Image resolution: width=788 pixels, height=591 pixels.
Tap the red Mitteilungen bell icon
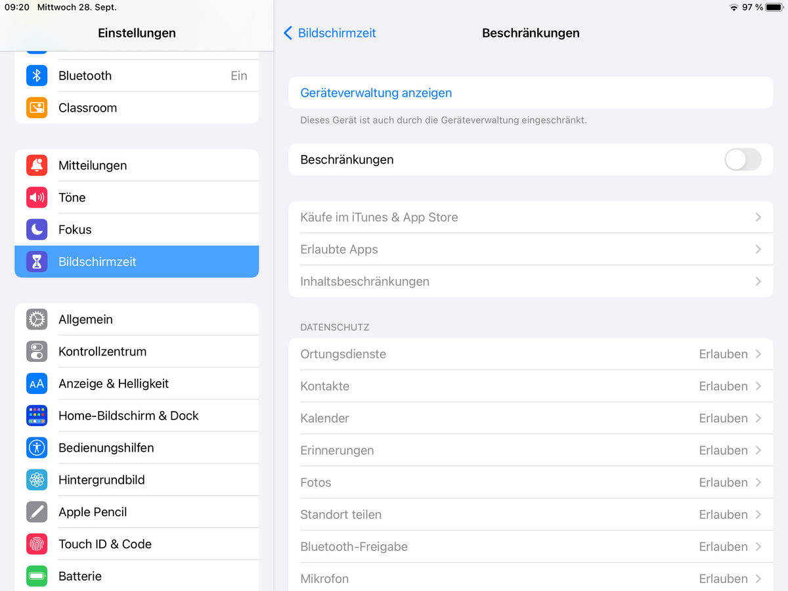tap(37, 165)
